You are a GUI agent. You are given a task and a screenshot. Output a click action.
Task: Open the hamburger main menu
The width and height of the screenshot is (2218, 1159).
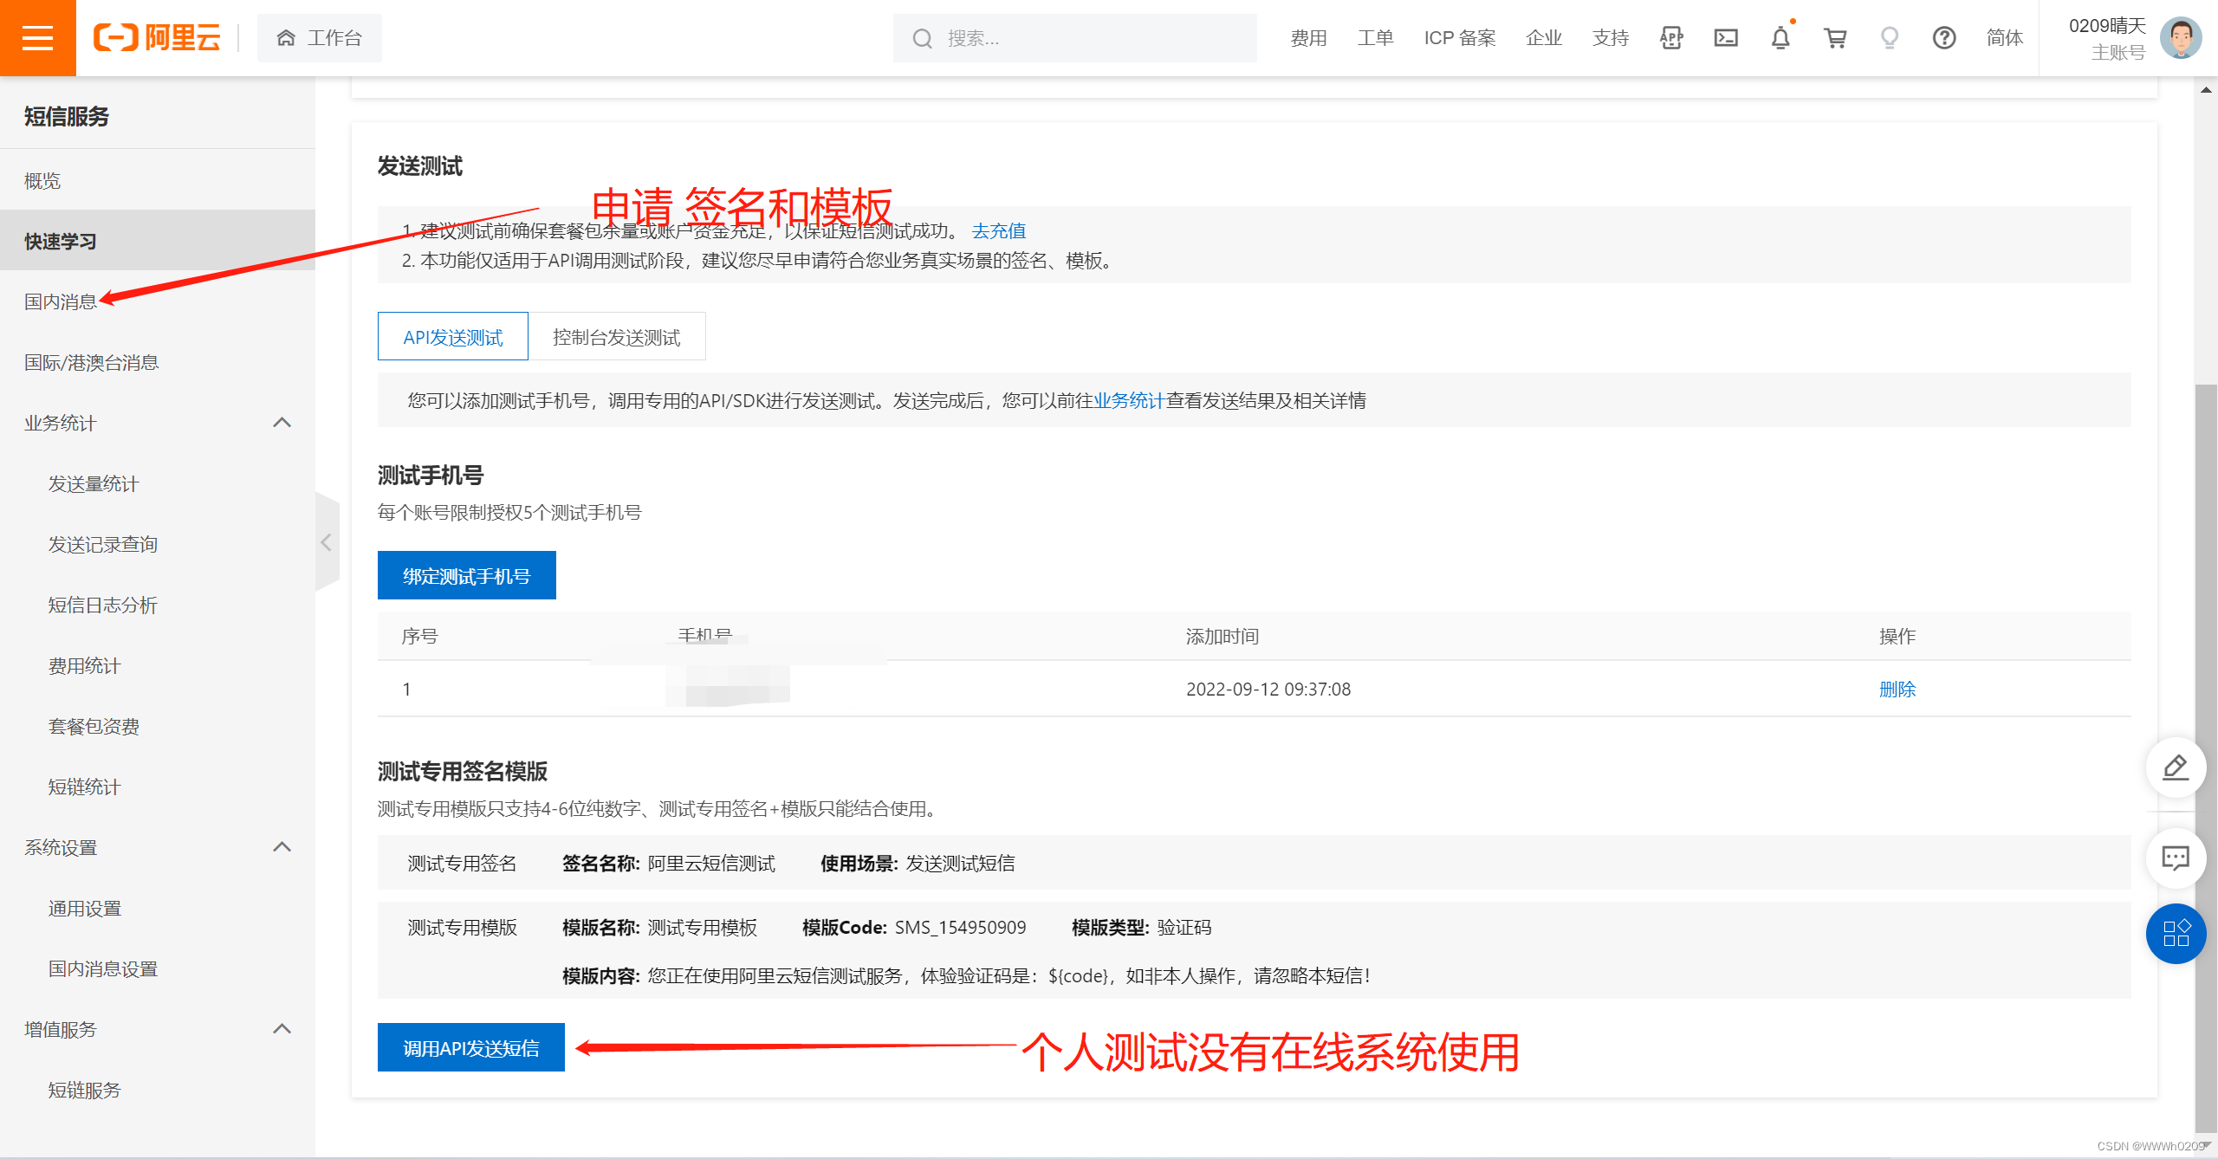pos(37,38)
